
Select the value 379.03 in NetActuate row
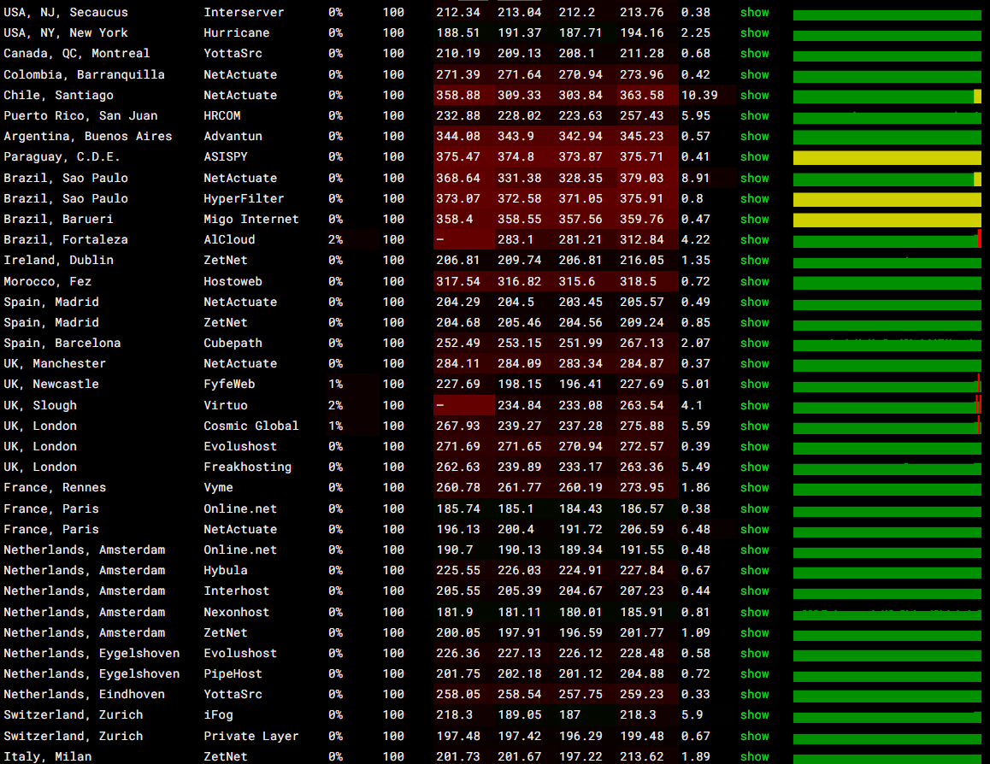point(641,178)
